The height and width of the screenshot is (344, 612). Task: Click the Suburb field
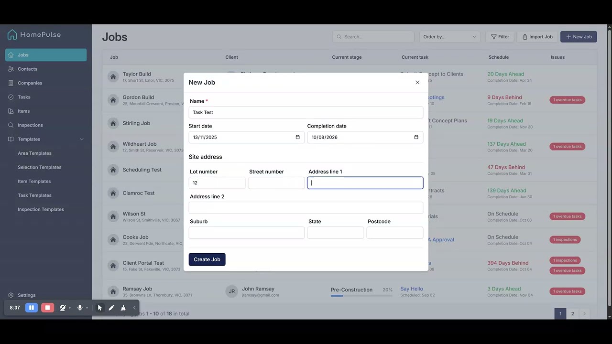coord(247,233)
